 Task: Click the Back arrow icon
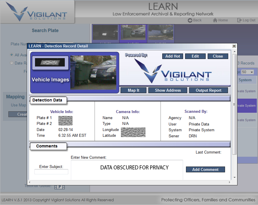coord(190,20)
